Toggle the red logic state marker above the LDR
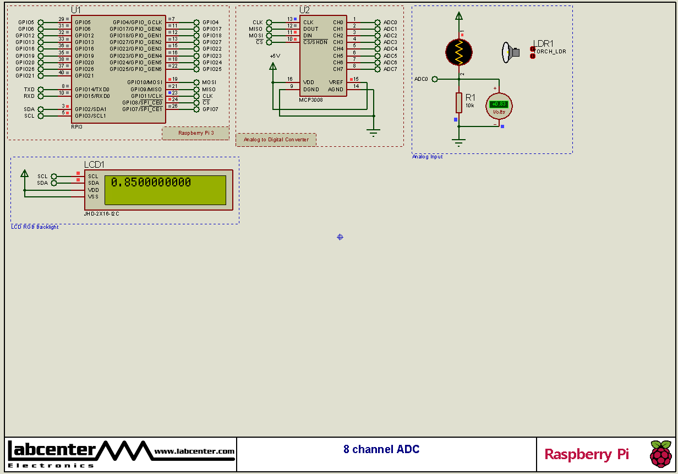This screenshot has width=678, height=474. (x=462, y=35)
